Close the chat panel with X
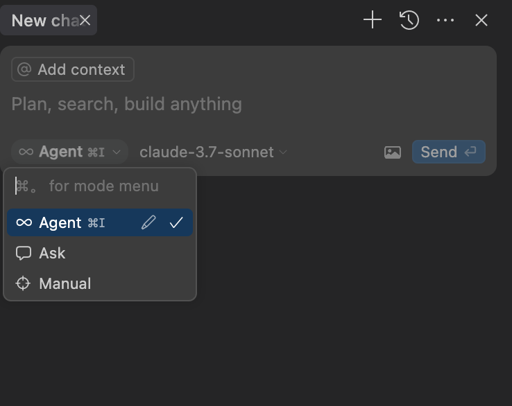The width and height of the screenshot is (512, 406). pyautogui.click(x=481, y=20)
